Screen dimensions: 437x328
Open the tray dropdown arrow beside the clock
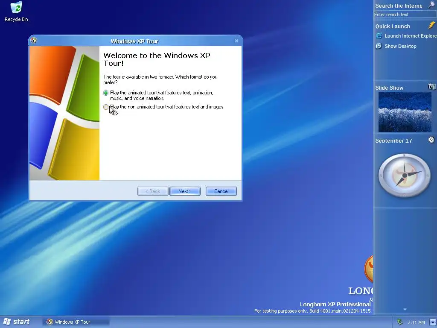coord(432,322)
